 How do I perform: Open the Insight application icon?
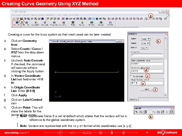click(101, 23)
